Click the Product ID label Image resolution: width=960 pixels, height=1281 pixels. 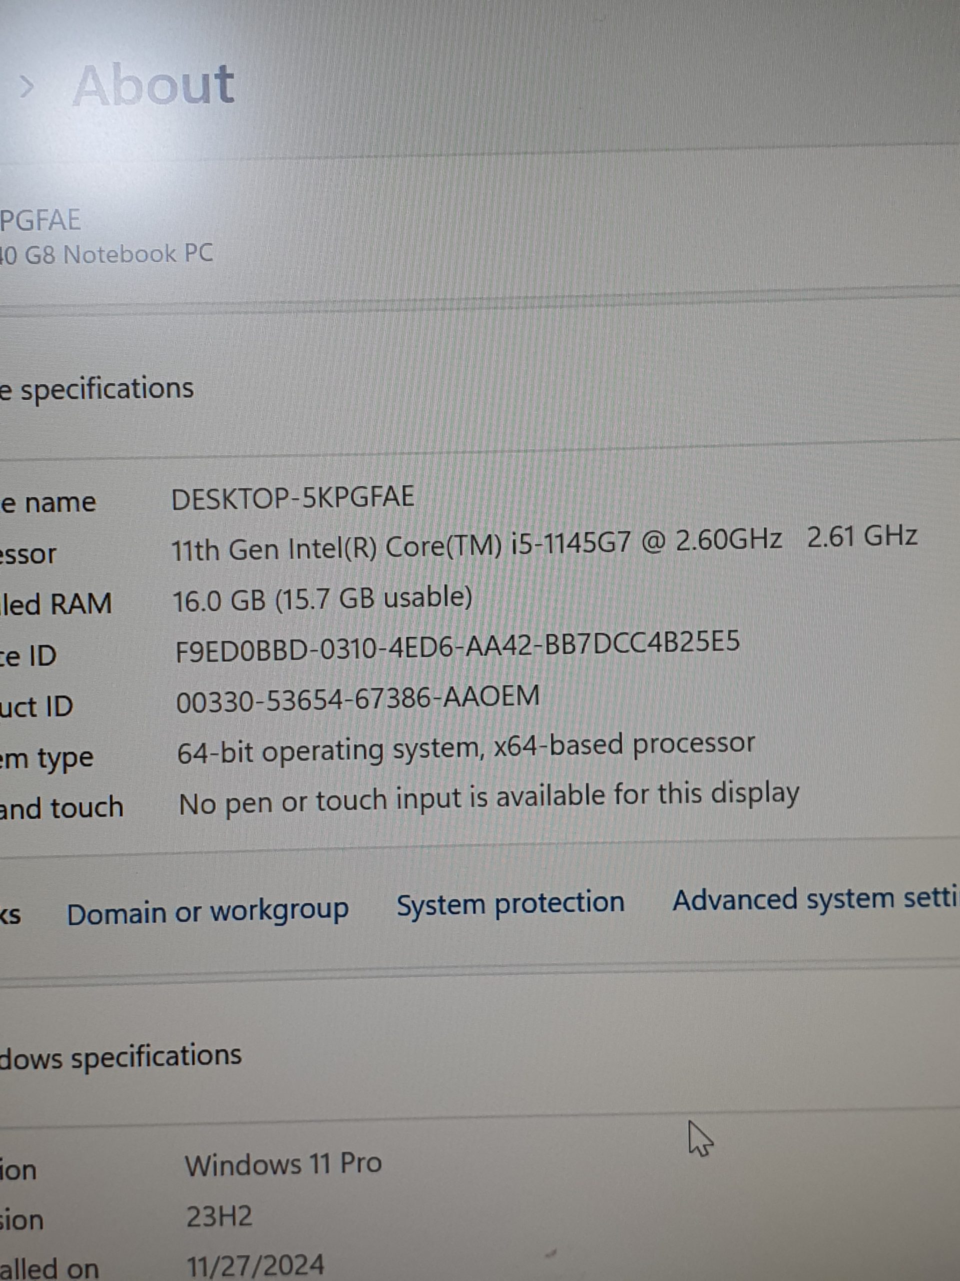point(36,707)
